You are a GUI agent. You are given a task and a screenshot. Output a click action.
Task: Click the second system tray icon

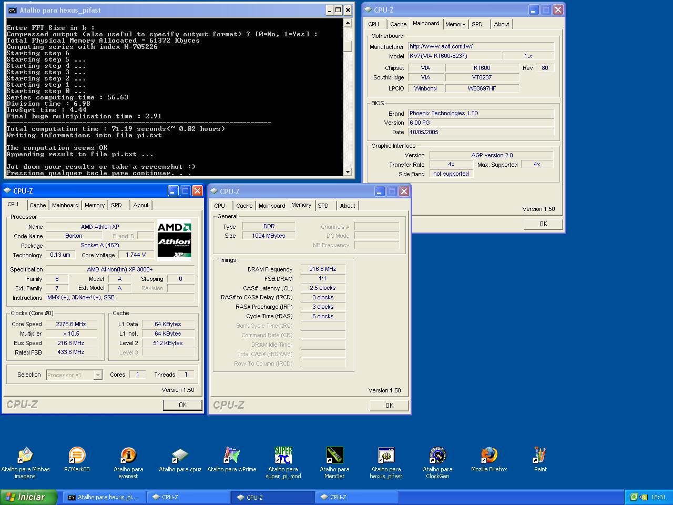pyautogui.click(x=644, y=497)
